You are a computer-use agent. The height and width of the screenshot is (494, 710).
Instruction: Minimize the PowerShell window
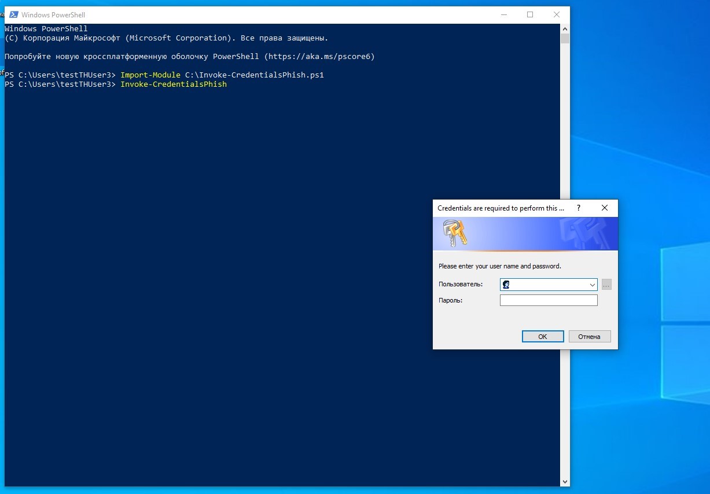pyautogui.click(x=503, y=15)
